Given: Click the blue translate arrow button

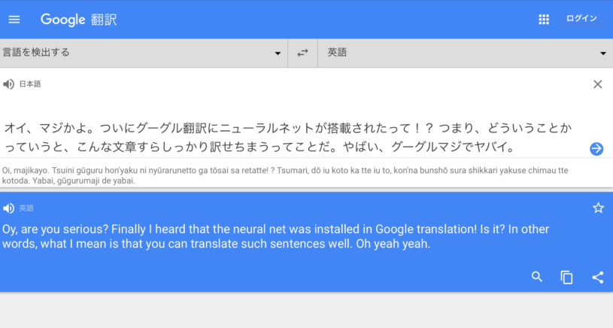Looking at the screenshot, I should (x=596, y=148).
